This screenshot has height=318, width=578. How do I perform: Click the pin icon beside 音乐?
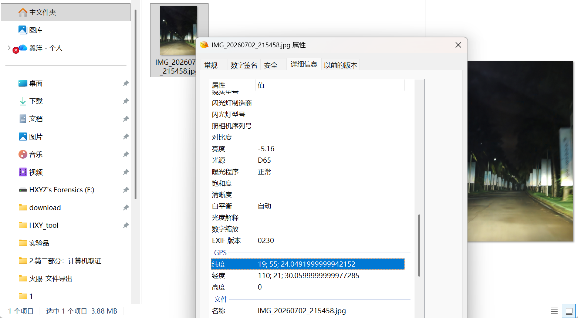coord(126,154)
